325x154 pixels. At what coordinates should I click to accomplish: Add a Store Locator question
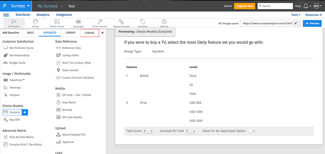[x=67, y=70]
